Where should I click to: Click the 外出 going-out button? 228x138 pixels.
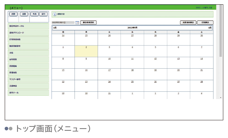pos(34,14)
